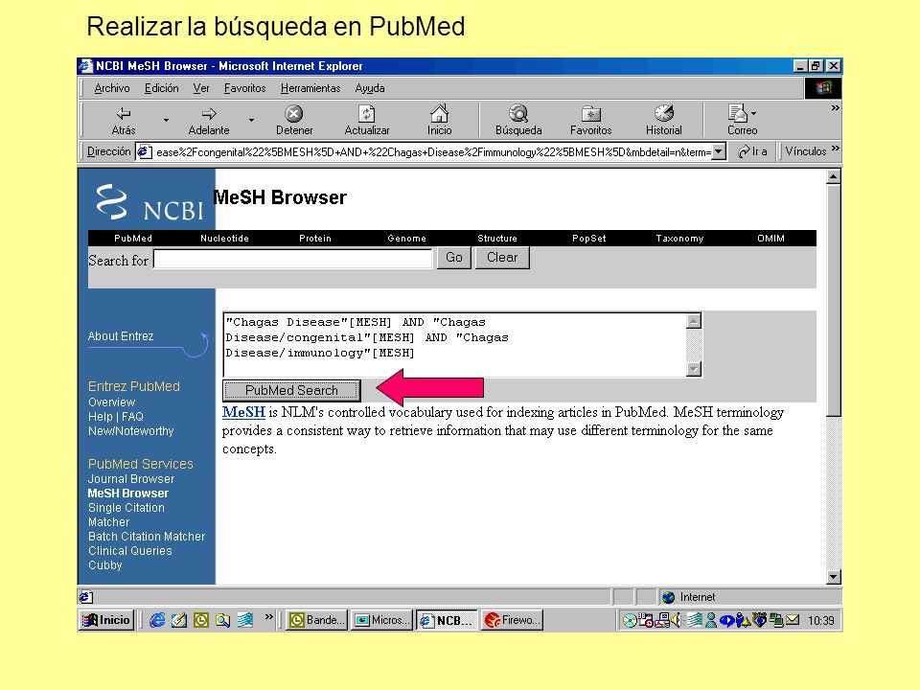Open the Ayuda menu

370,88
